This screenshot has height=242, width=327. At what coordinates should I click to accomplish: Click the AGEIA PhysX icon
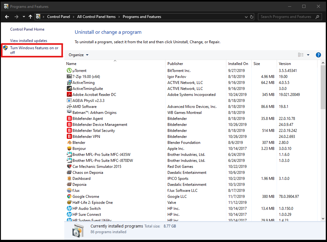tap(69, 100)
